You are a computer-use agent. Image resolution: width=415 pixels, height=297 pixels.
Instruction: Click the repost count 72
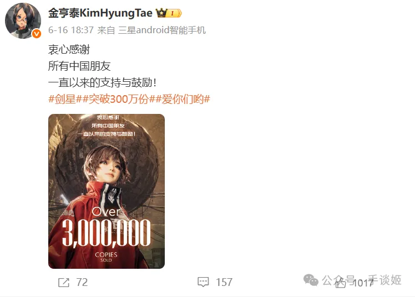tap(82, 283)
